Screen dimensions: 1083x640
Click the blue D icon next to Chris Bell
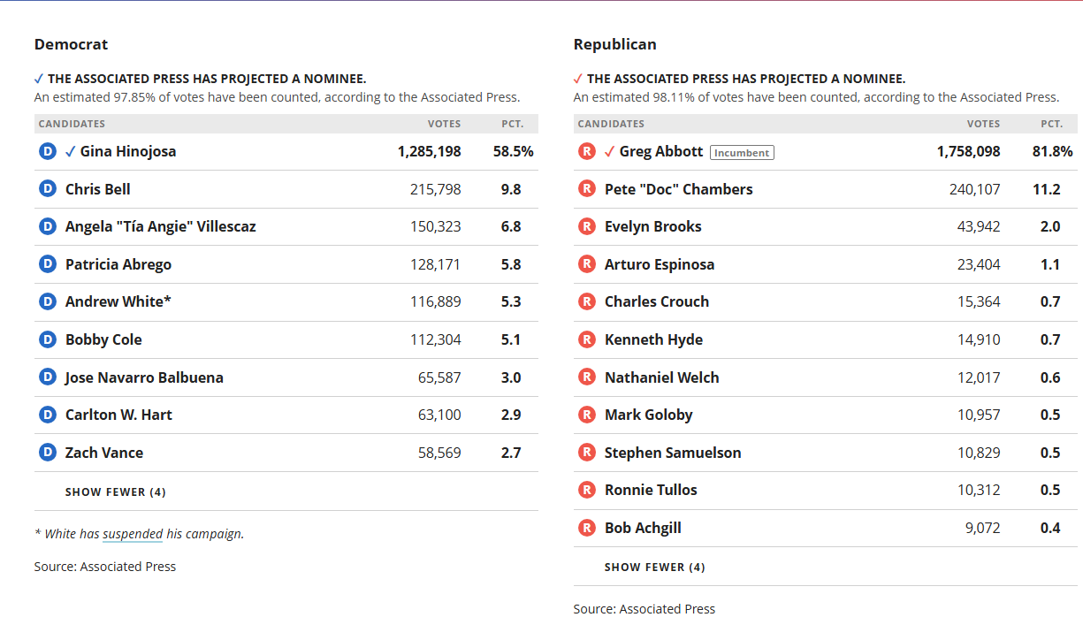[48, 189]
